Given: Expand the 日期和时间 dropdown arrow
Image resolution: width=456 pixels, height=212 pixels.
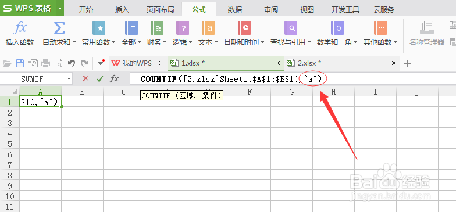Looking at the screenshot, I should click(262, 42).
